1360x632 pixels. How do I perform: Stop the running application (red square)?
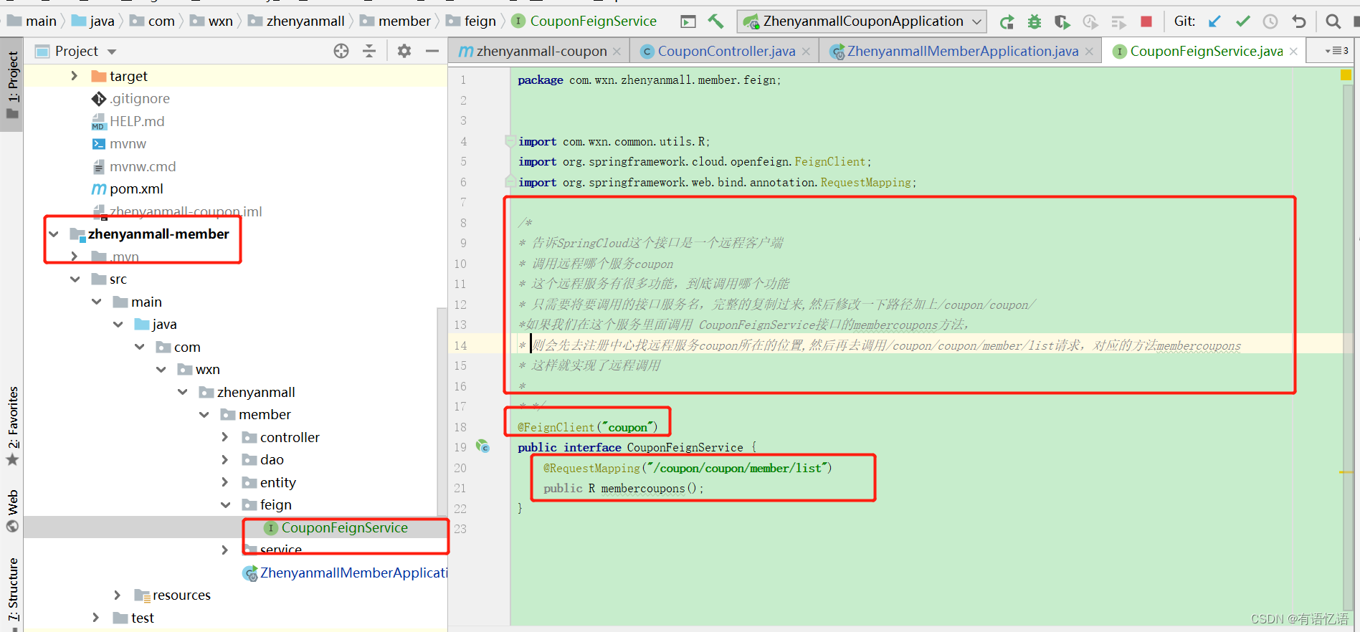(x=1146, y=21)
